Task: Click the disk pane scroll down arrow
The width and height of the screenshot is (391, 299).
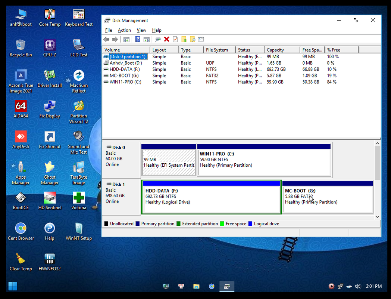Action: point(377,217)
